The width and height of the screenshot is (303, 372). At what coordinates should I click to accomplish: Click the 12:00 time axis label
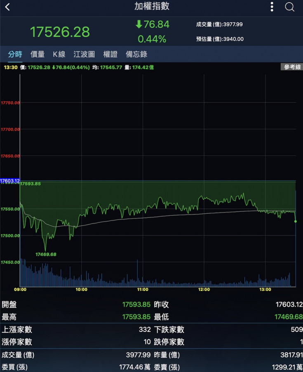click(x=204, y=289)
